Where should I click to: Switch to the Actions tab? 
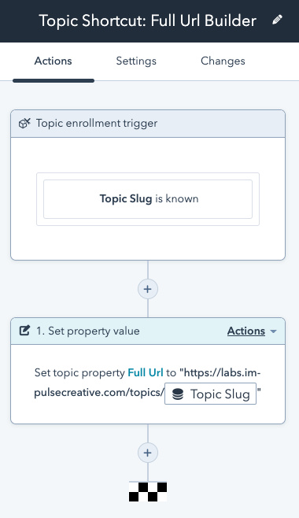tap(54, 61)
